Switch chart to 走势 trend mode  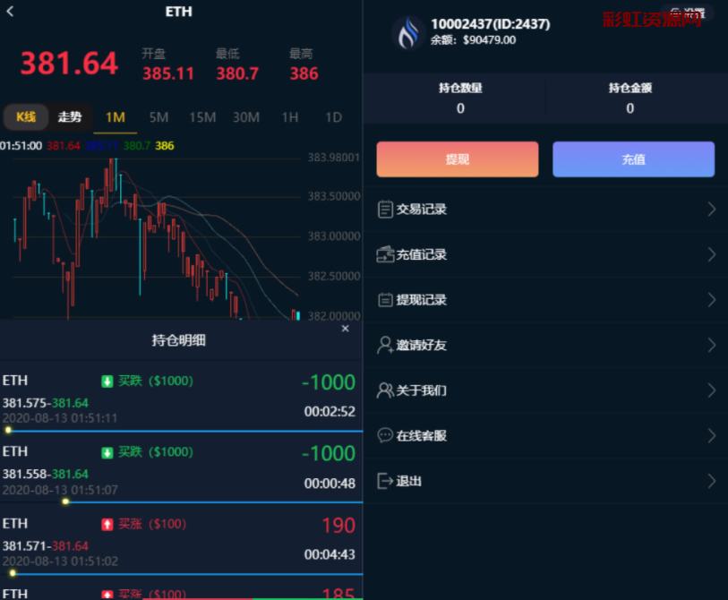(69, 117)
